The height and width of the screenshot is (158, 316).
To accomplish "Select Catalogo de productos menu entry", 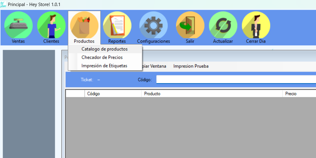I will [x=105, y=49].
